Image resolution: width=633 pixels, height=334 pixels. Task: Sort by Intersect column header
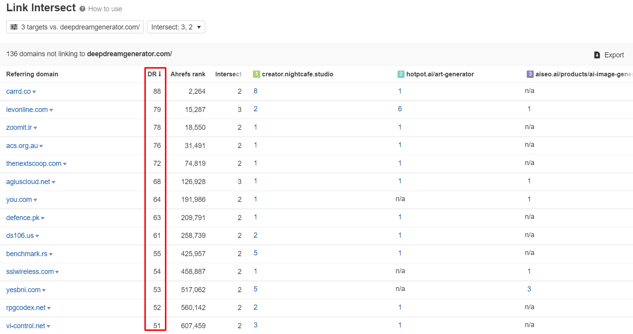pyautogui.click(x=228, y=74)
